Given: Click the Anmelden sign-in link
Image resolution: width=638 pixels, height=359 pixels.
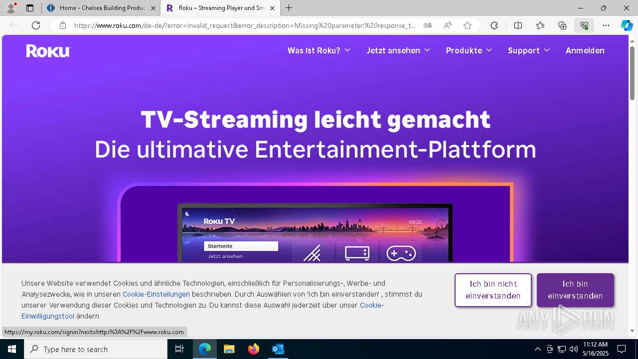Looking at the screenshot, I should (585, 50).
